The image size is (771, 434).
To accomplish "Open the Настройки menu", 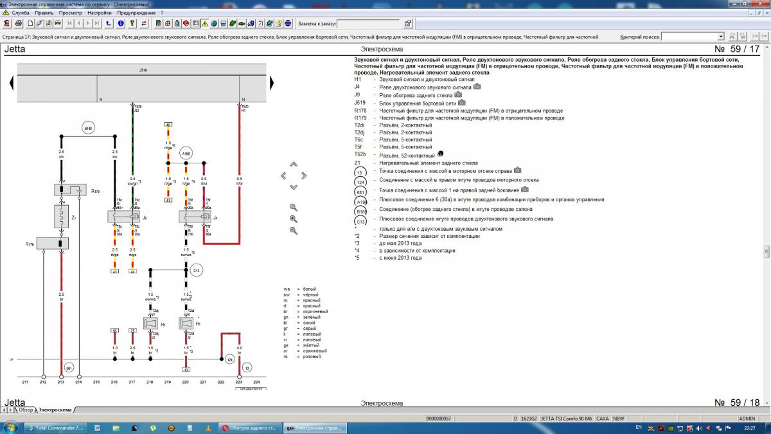I will point(100,13).
